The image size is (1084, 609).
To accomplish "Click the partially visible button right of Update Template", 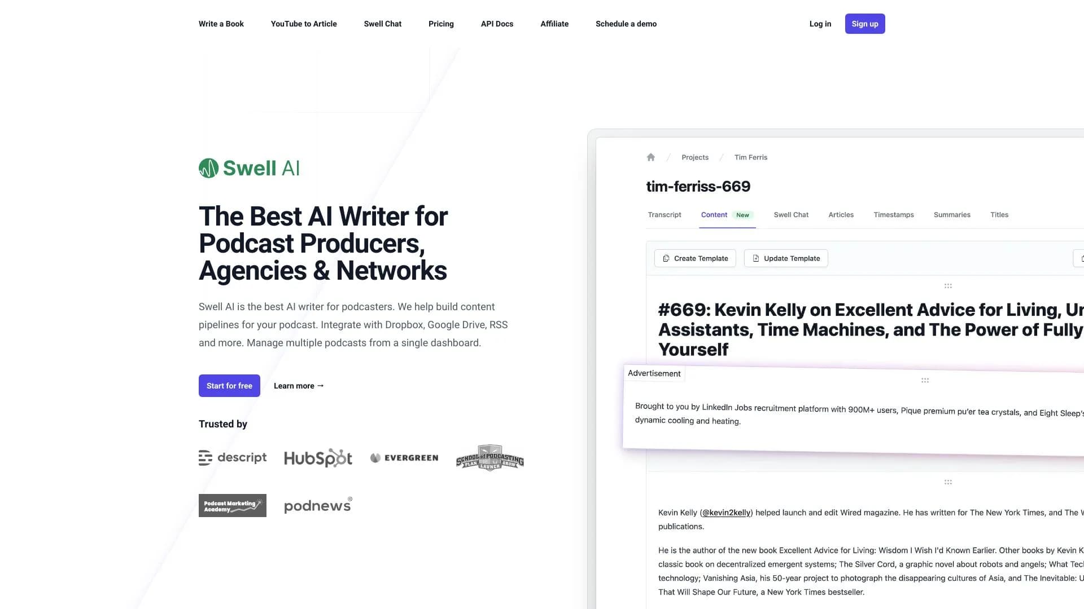I will [x=1078, y=258].
